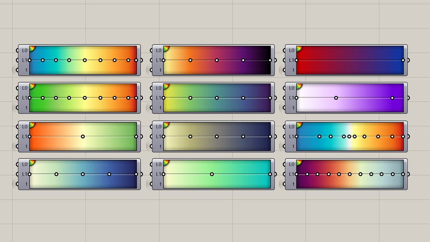
Task: Select middle grip of pale green-to-turquoise gradient
Action: coord(212,174)
